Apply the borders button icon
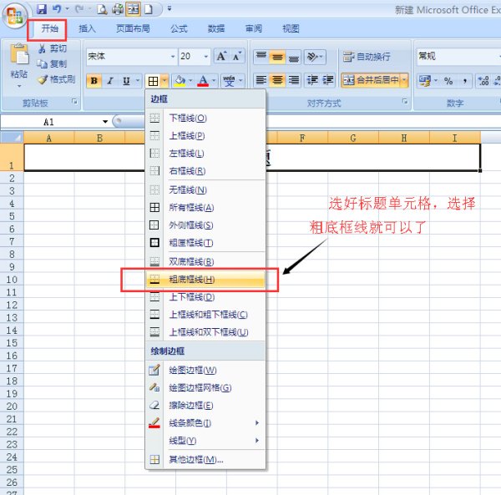The height and width of the screenshot is (495, 501). point(153,81)
